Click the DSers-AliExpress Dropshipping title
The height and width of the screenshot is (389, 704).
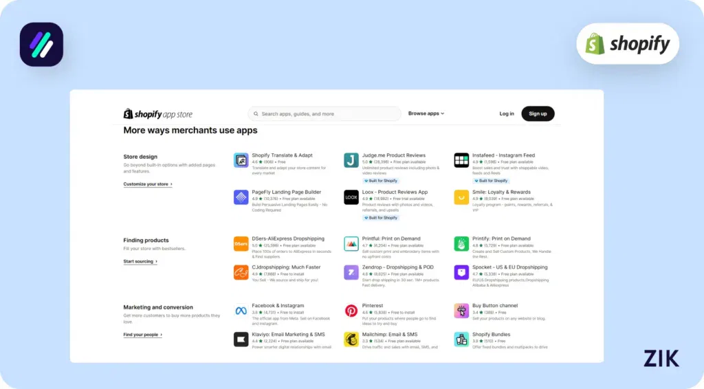click(x=288, y=238)
